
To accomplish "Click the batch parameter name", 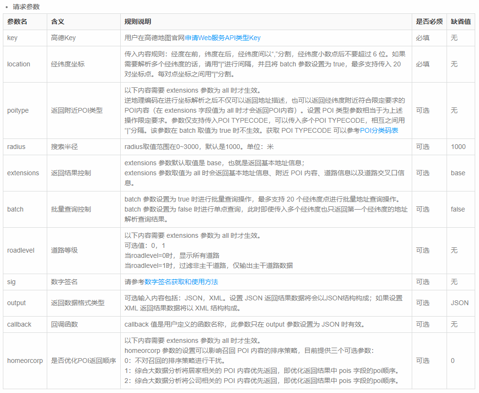I will point(14,209).
